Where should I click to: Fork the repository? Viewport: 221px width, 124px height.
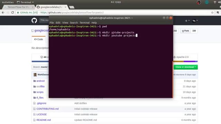pos(185,31)
